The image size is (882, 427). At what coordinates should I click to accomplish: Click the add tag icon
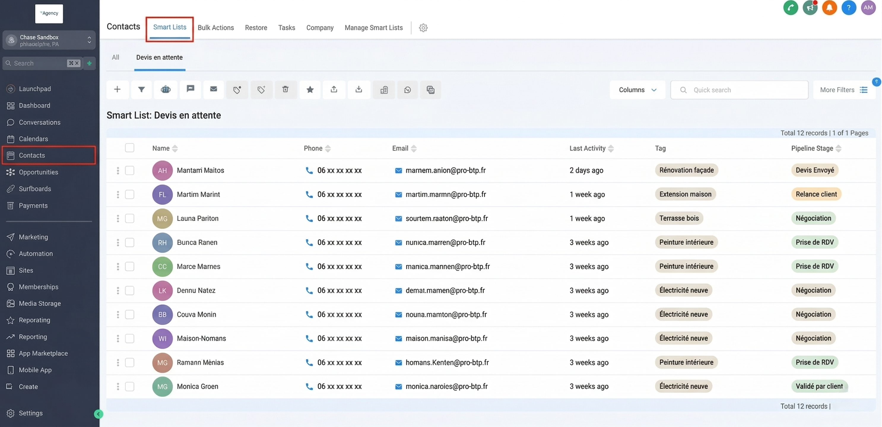[261, 90]
